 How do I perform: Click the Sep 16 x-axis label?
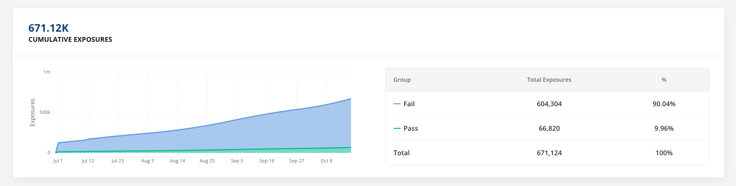[267, 161]
